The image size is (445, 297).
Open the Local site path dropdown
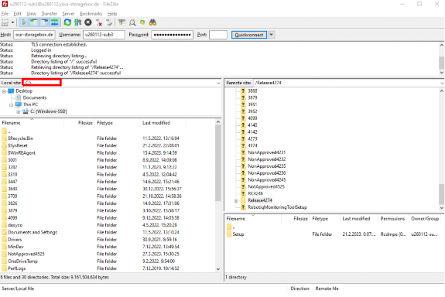tap(218, 83)
